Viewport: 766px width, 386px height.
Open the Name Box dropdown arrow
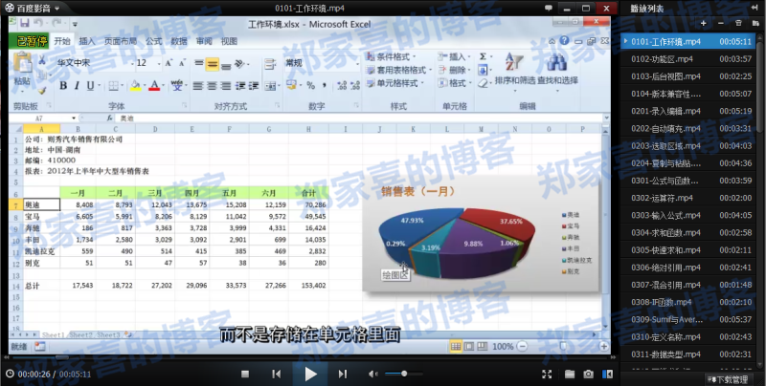(74, 118)
